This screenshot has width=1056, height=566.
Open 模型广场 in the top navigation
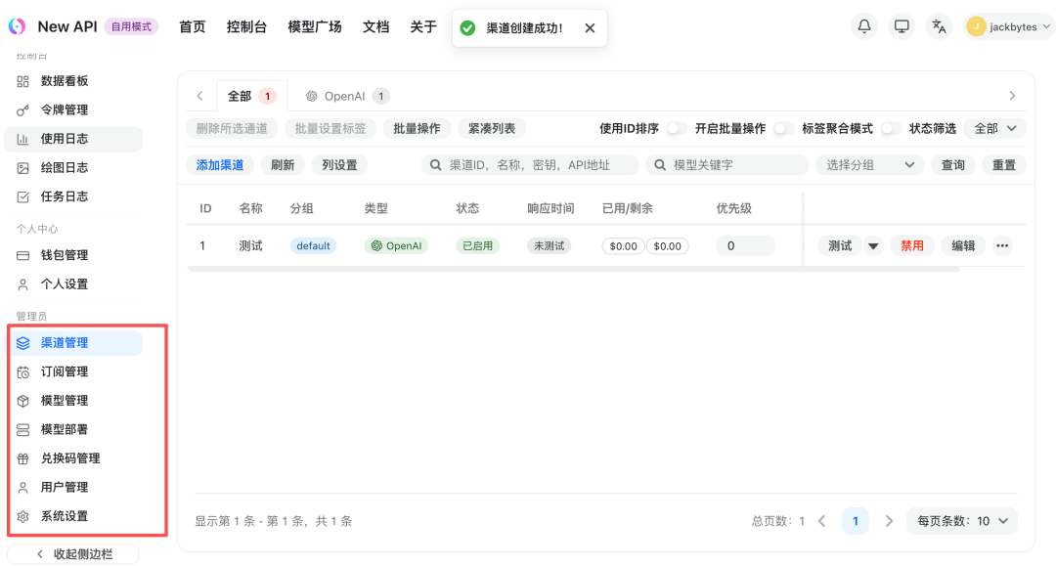click(x=315, y=27)
